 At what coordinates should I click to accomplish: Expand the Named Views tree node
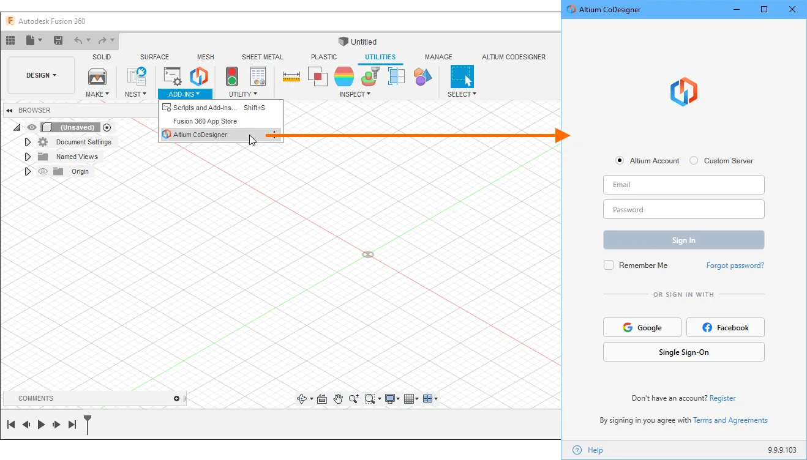pos(28,157)
